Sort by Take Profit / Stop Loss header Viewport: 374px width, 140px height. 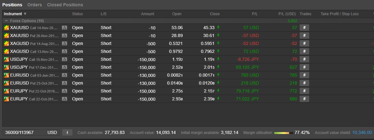pyautogui.click(x=340, y=14)
